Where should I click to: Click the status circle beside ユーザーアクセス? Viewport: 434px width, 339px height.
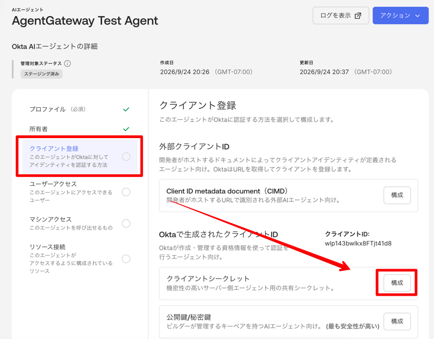point(126,192)
